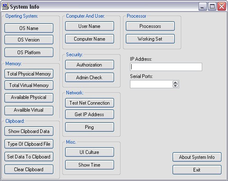Screen dimensions: 228x181
Task: Open About System Info dialog
Action: pos(197,157)
